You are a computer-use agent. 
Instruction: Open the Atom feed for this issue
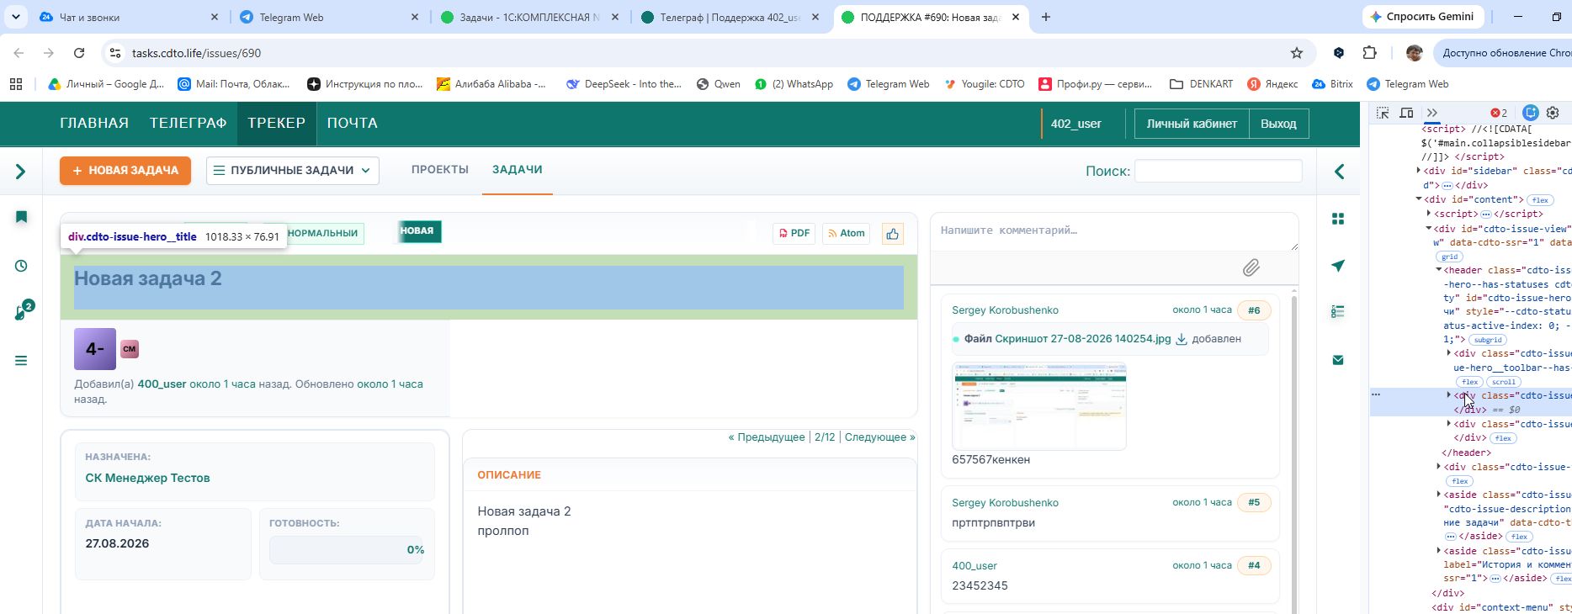tap(847, 233)
